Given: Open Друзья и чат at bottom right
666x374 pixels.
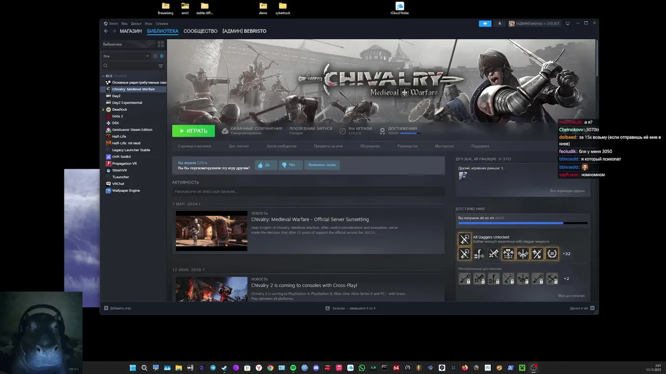Looking at the screenshot, I should point(581,308).
